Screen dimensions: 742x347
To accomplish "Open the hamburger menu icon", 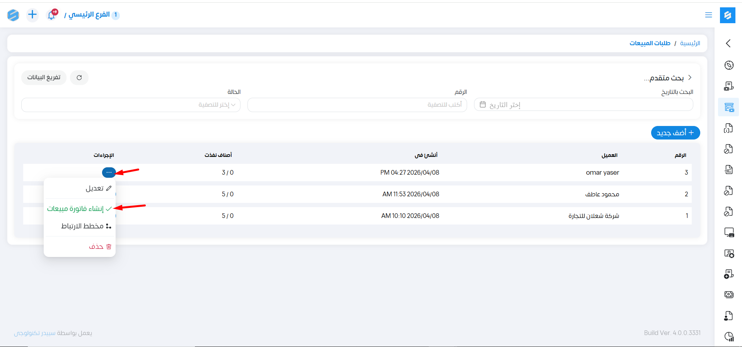I will coord(708,15).
